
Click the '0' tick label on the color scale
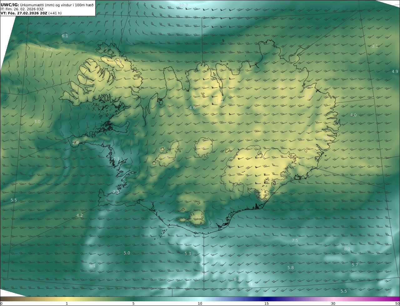(x=1, y=303)
